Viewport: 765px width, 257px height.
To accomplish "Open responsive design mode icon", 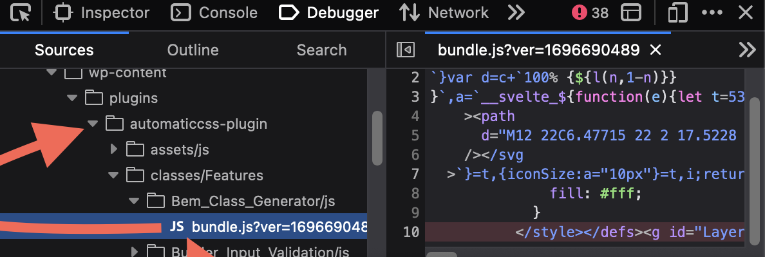I will point(677,13).
